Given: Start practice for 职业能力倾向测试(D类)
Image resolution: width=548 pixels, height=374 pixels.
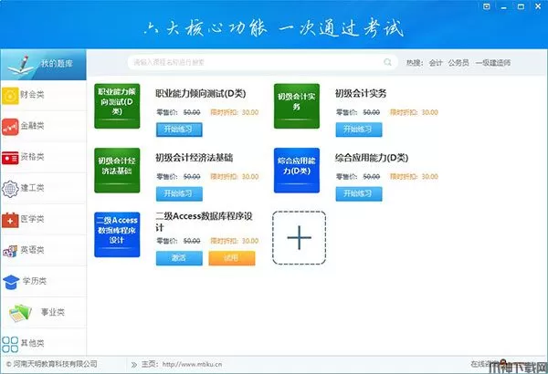Looking at the screenshot, I should click(x=179, y=130).
